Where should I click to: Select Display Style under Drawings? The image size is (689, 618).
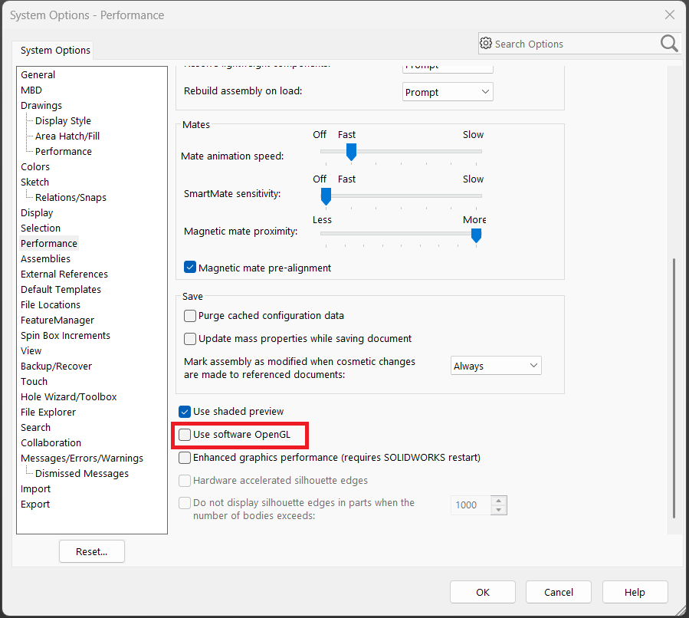click(x=63, y=120)
